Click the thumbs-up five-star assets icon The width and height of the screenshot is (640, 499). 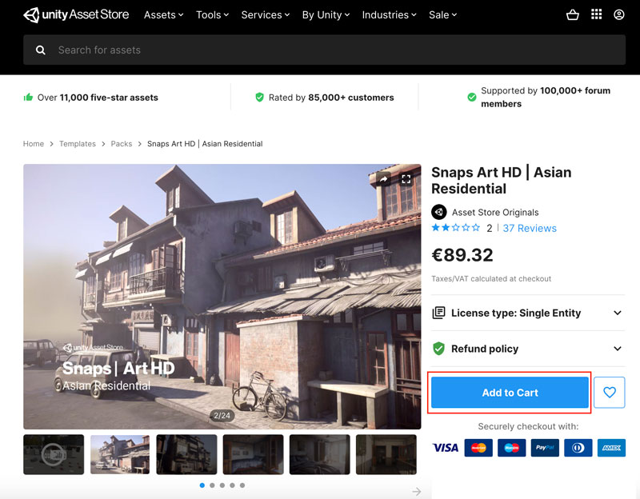point(28,97)
